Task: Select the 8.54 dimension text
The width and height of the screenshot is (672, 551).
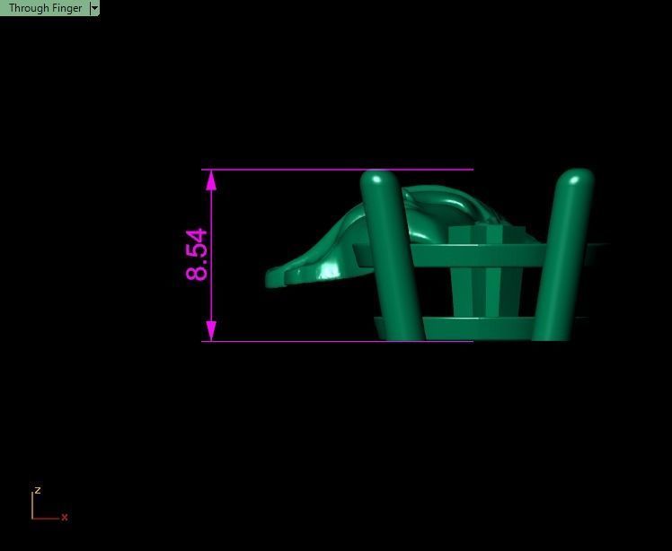Action: (196, 255)
